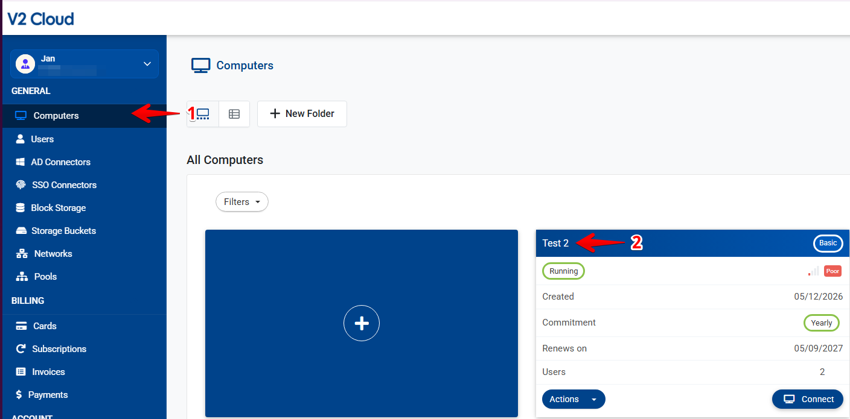Click the plus icon on New Folder
This screenshot has height=419, width=850.
pyautogui.click(x=275, y=114)
